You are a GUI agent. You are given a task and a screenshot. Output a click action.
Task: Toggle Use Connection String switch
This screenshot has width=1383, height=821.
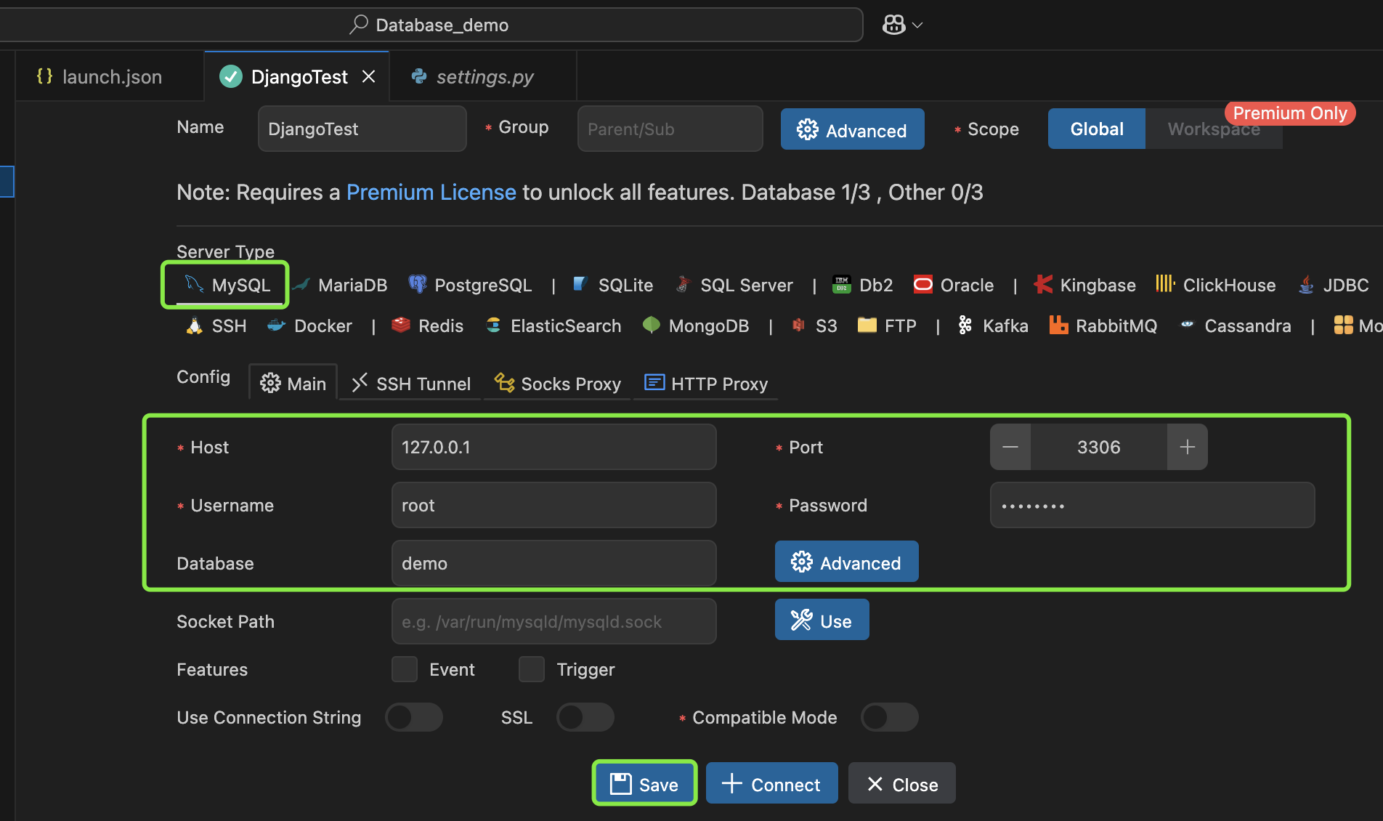(x=414, y=717)
